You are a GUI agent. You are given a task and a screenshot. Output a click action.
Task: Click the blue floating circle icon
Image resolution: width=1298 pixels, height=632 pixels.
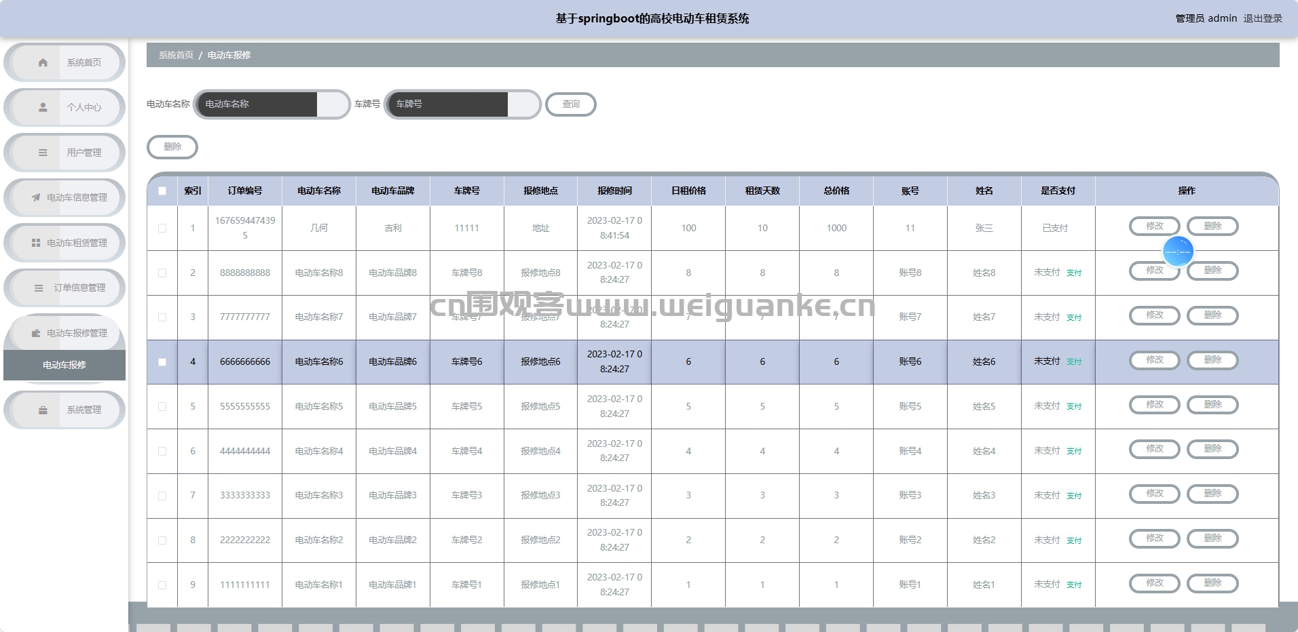click(x=1178, y=252)
